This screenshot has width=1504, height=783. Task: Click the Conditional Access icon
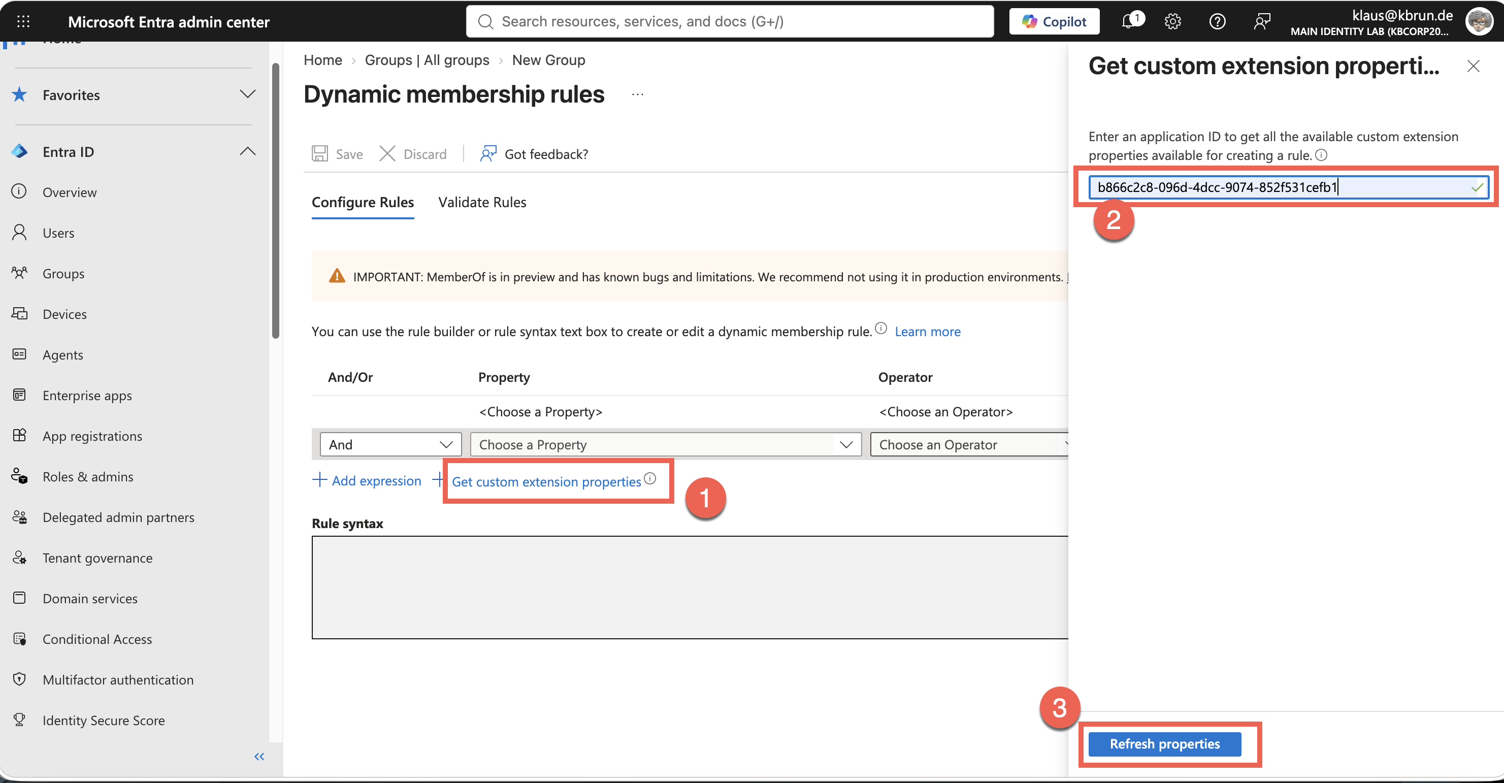tap(19, 638)
